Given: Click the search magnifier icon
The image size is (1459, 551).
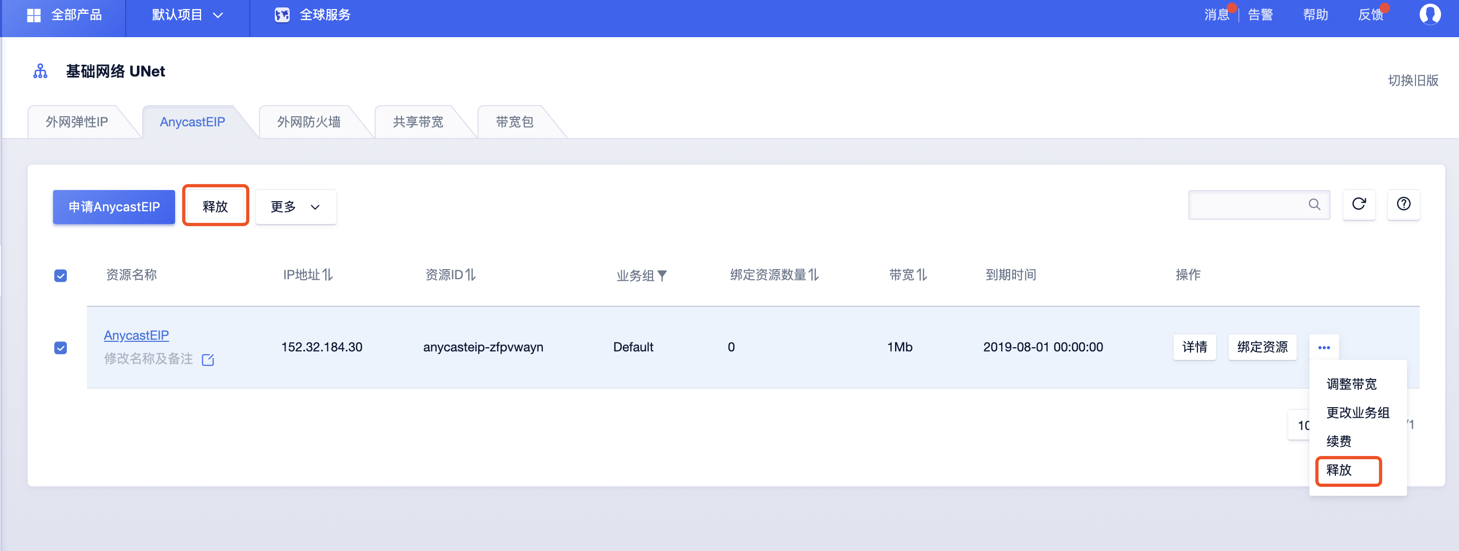Looking at the screenshot, I should coord(1314,205).
